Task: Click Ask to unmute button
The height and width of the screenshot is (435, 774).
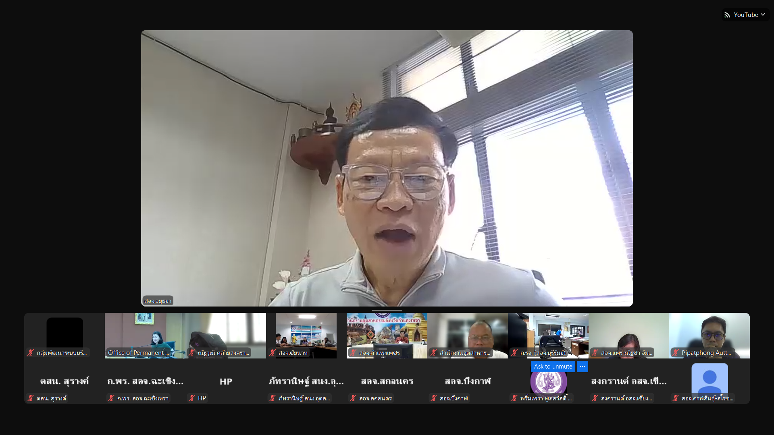Action: pyautogui.click(x=553, y=367)
